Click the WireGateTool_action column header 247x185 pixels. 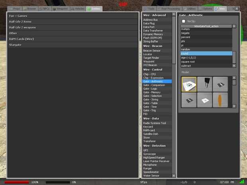click(206, 26)
